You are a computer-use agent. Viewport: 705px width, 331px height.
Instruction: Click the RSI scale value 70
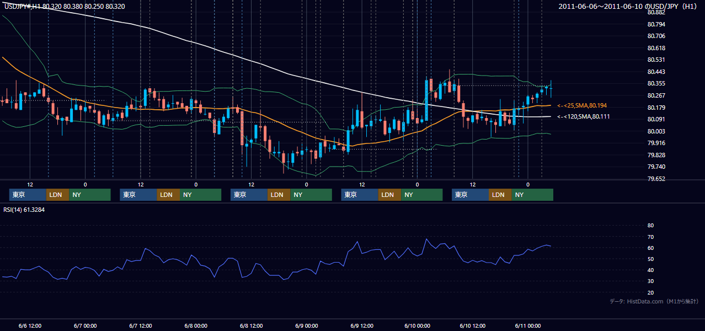tap(650, 237)
